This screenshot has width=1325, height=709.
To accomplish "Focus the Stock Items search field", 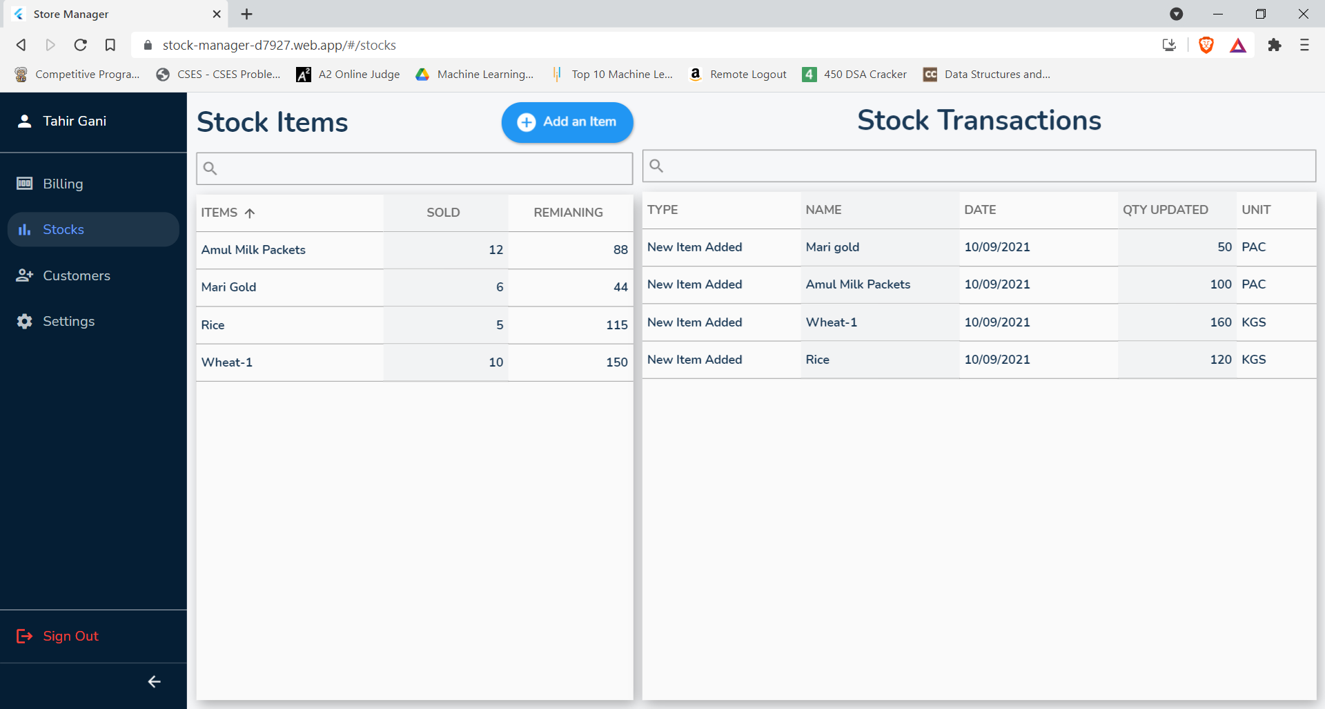I will click(x=415, y=168).
